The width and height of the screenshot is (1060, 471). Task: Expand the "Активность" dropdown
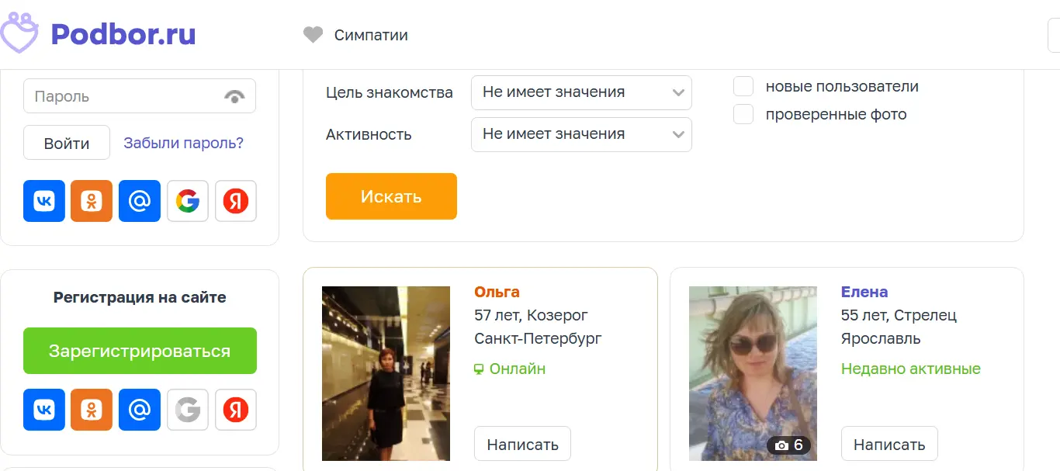(581, 134)
